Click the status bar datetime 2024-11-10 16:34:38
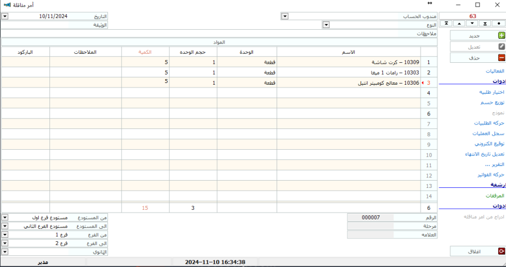The image size is (506, 267). (215, 262)
